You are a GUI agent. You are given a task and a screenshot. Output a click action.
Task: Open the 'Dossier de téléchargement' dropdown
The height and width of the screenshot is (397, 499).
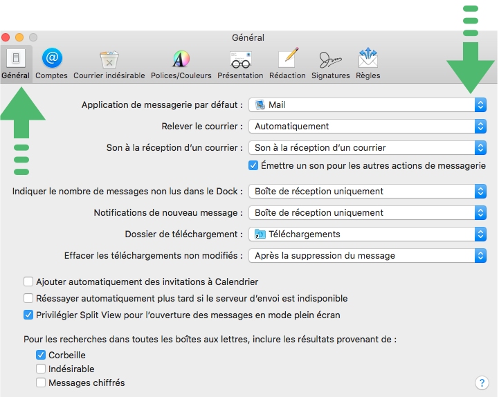367,234
